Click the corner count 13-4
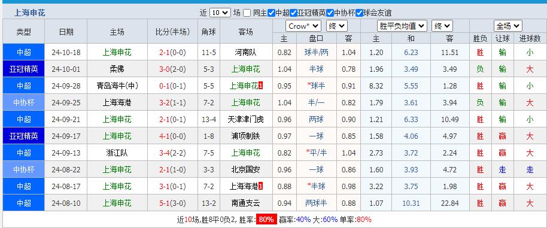The image size is (547, 228). [209, 119]
